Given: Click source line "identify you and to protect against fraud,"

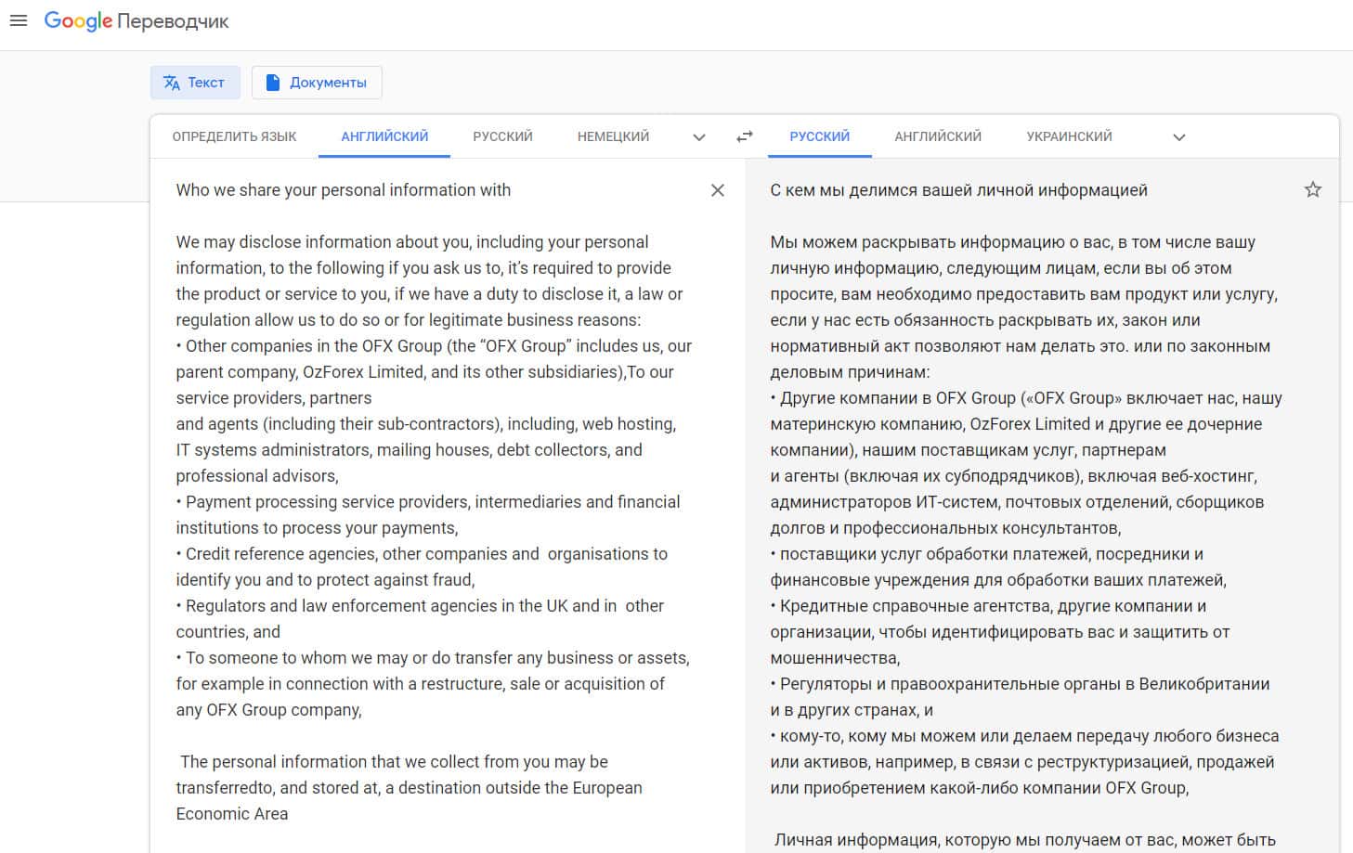Looking at the screenshot, I should 325,580.
